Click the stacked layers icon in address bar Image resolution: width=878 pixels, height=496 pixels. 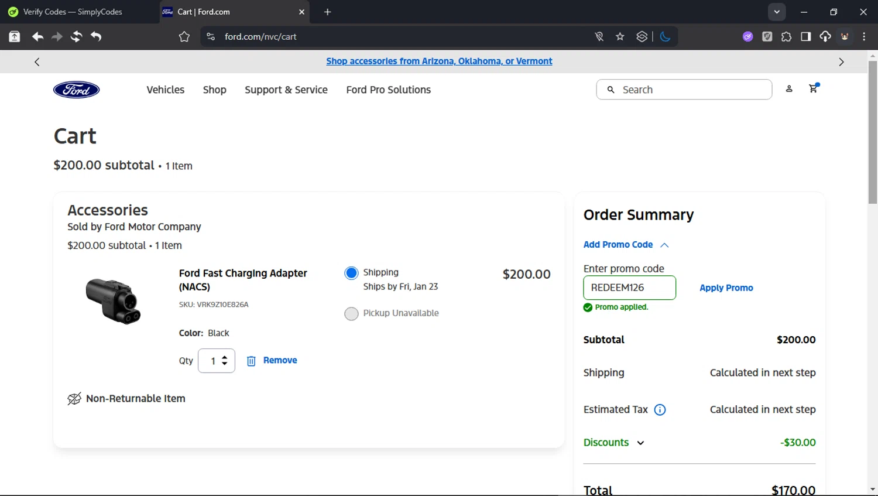pyautogui.click(x=642, y=36)
